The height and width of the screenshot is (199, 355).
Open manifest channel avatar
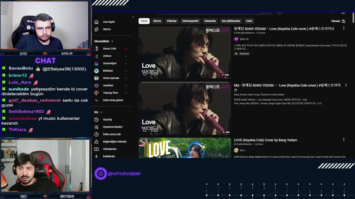tap(96, 85)
